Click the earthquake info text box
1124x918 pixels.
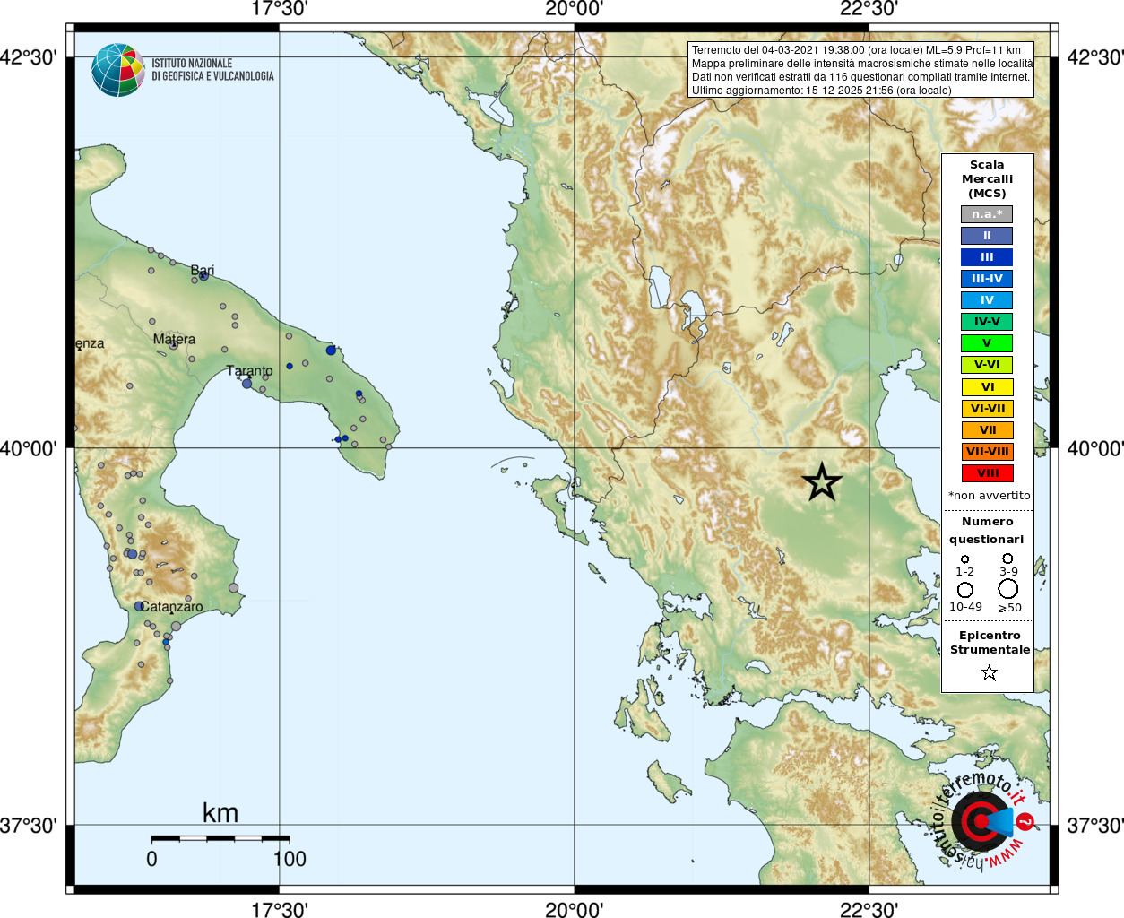(x=862, y=70)
